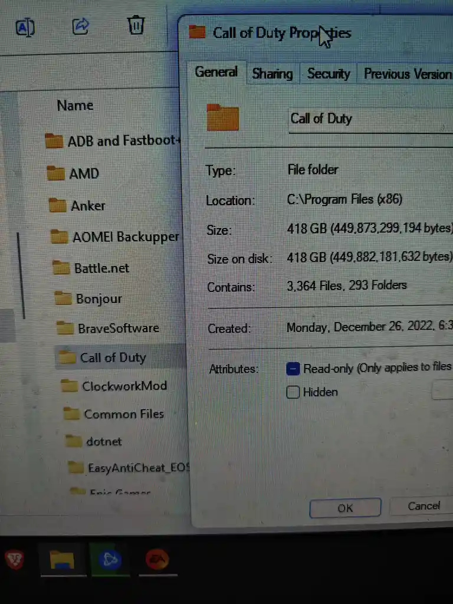This screenshot has height=604, width=453.
Task: Select the AMD folder icon
Action: pyautogui.click(x=56, y=173)
